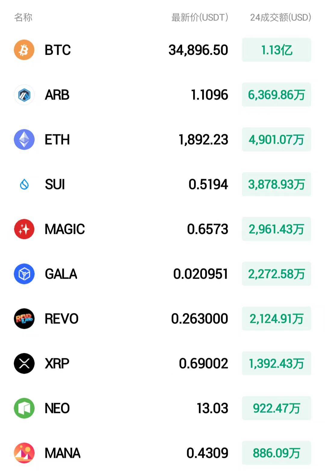Tap the orange Bitcoin coin icon
This screenshot has width=325, height=474.
click(x=24, y=50)
